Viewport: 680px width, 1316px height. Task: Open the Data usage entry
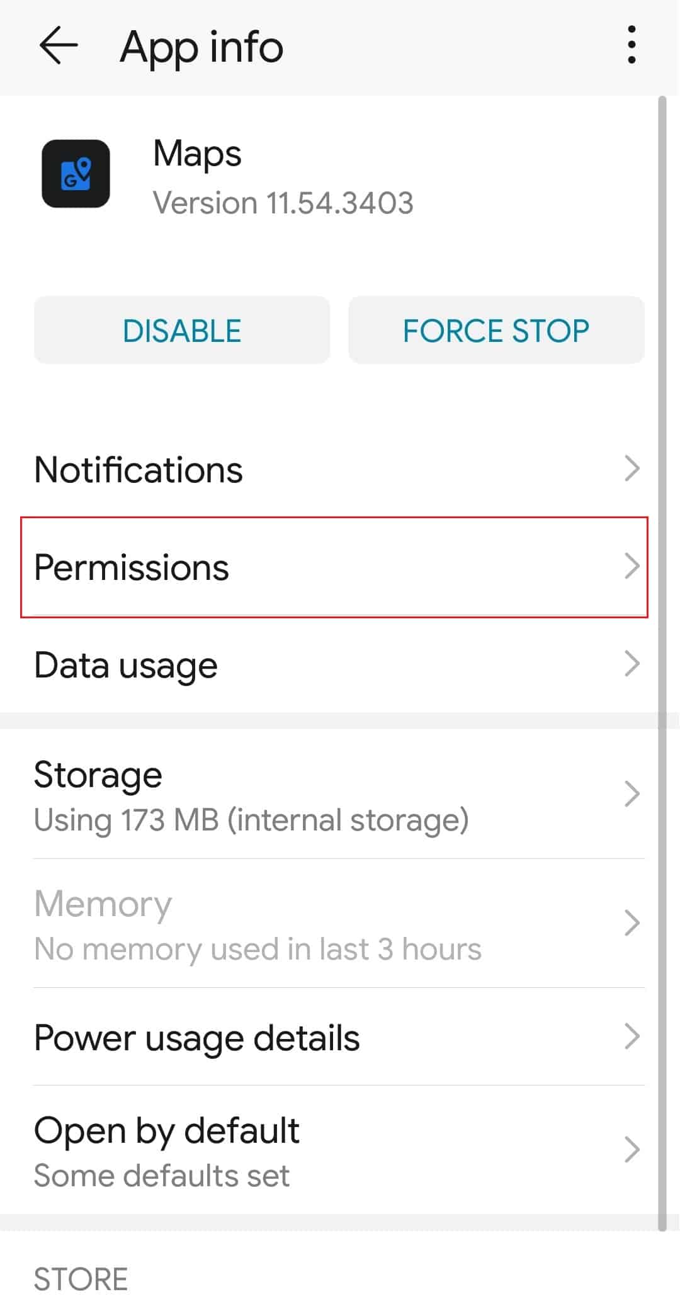(339, 665)
